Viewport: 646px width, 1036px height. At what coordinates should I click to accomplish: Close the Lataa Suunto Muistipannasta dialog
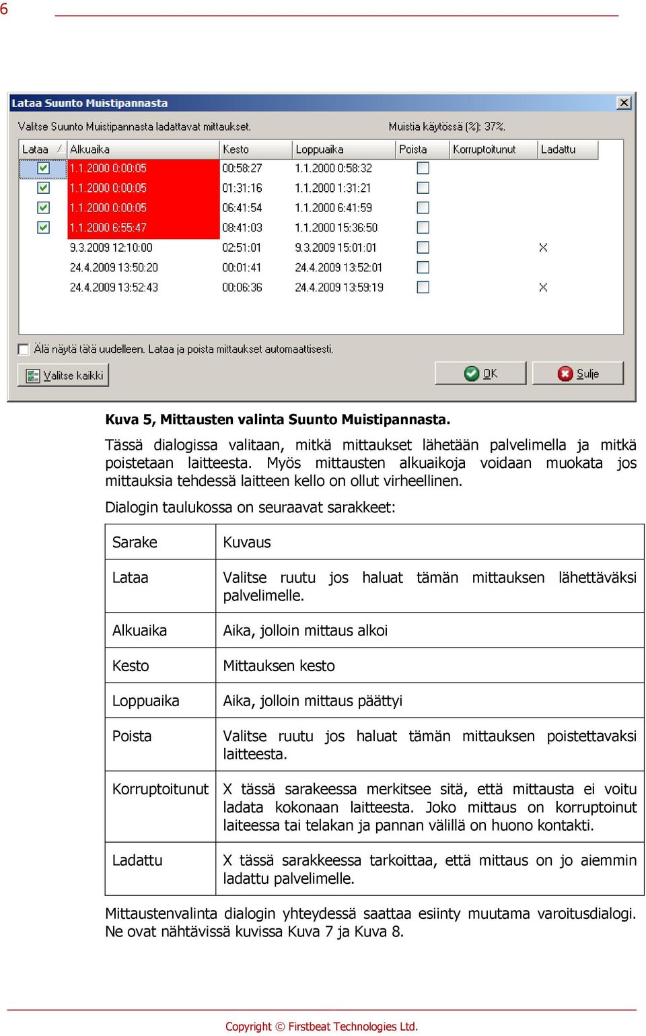click(x=624, y=103)
